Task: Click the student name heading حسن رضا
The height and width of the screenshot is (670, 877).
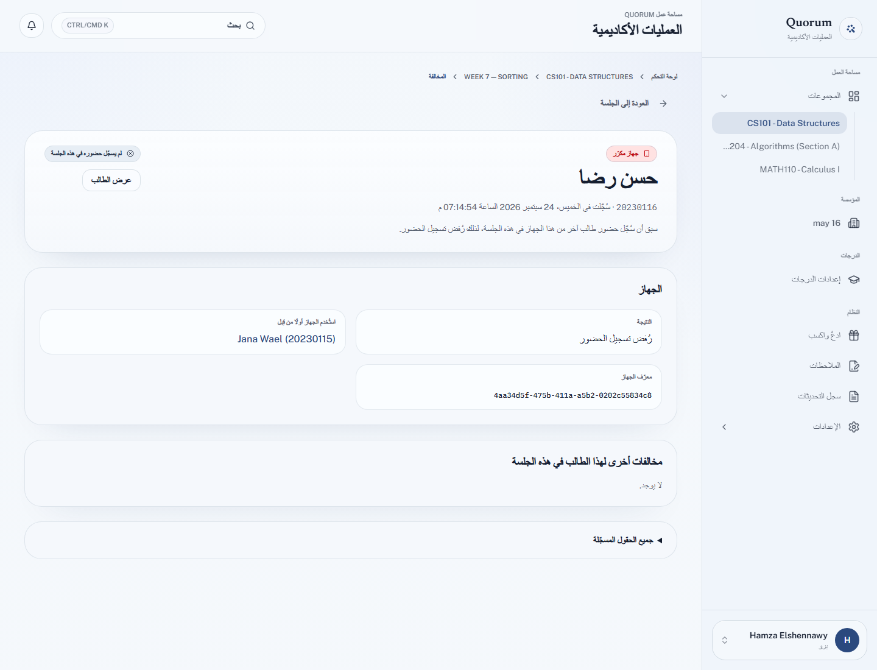Action: (618, 178)
